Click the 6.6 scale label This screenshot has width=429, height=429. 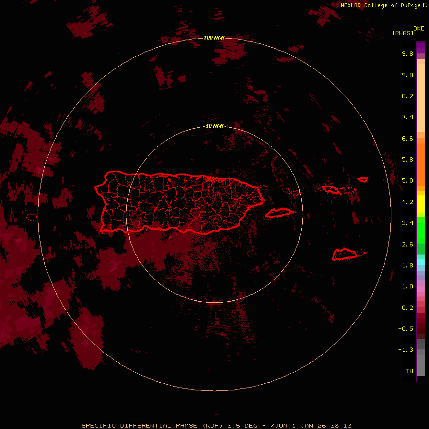tap(408, 138)
